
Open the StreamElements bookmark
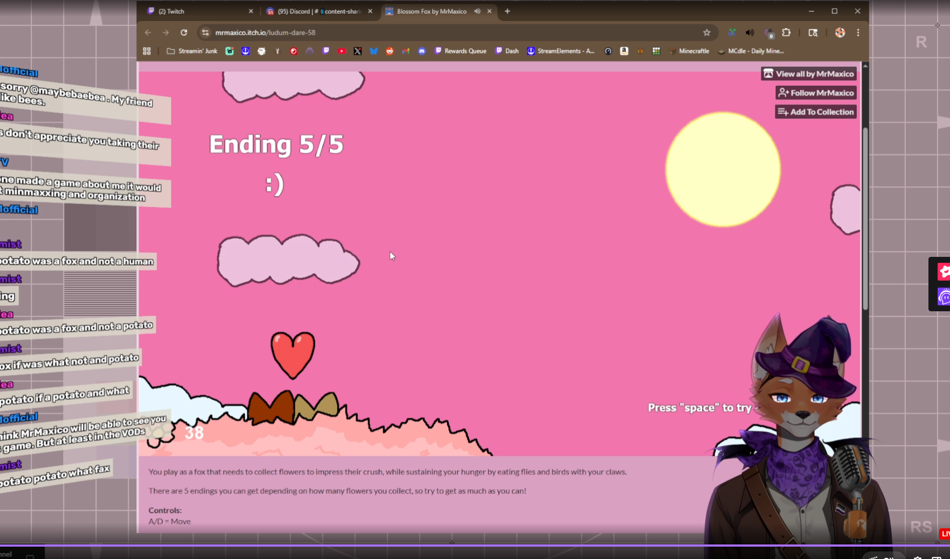[561, 51]
